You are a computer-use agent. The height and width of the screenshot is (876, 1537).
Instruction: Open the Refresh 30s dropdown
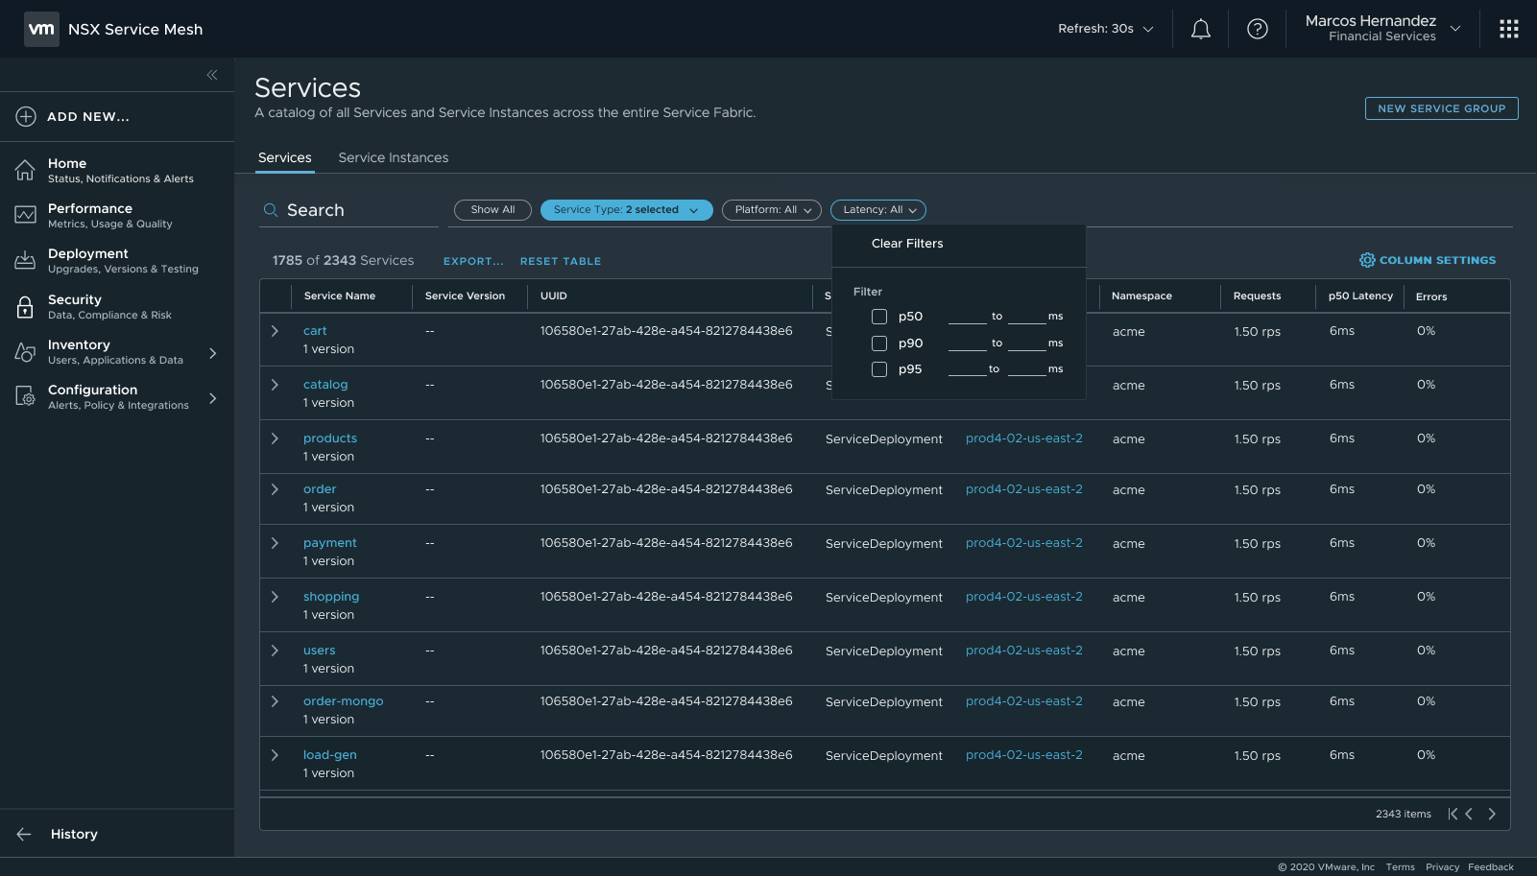1106,29
